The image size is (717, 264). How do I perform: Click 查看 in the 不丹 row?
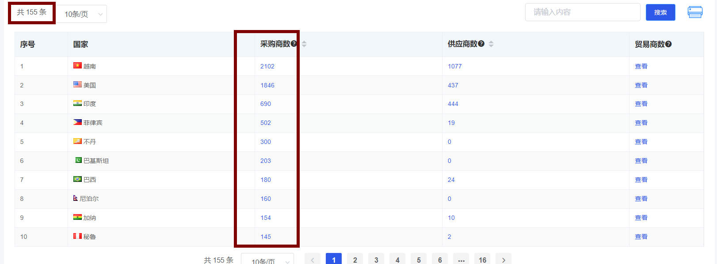641,142
